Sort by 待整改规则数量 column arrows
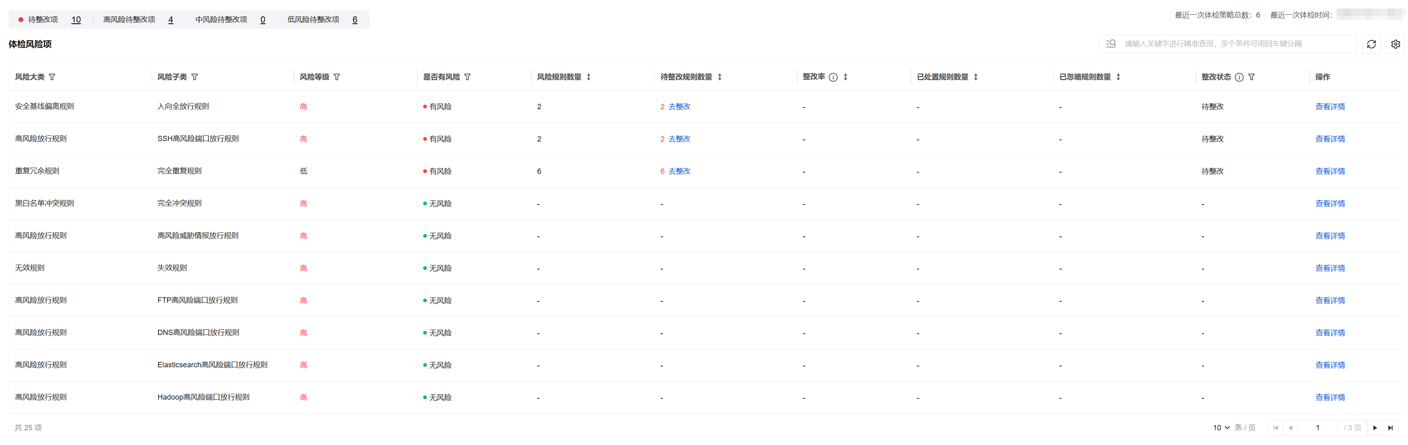 point(720,77)
